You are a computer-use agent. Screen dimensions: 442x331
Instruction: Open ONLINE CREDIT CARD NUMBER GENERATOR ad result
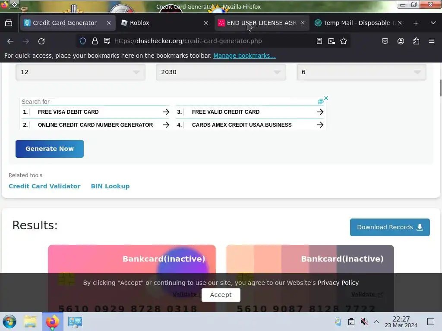click(x=95, y=125)
